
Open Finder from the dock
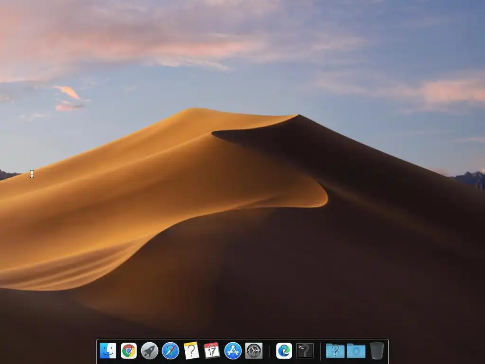(x=108, y=351)
